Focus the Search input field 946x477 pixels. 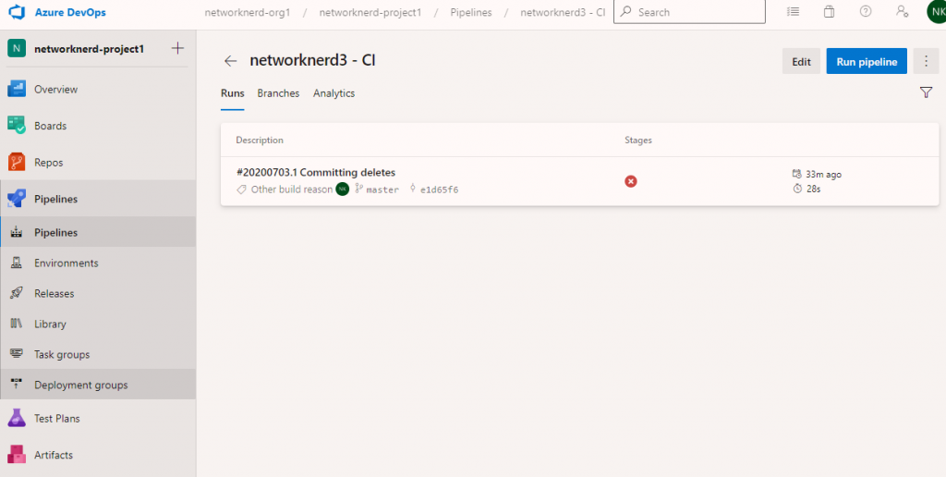(x=689, y=12)
